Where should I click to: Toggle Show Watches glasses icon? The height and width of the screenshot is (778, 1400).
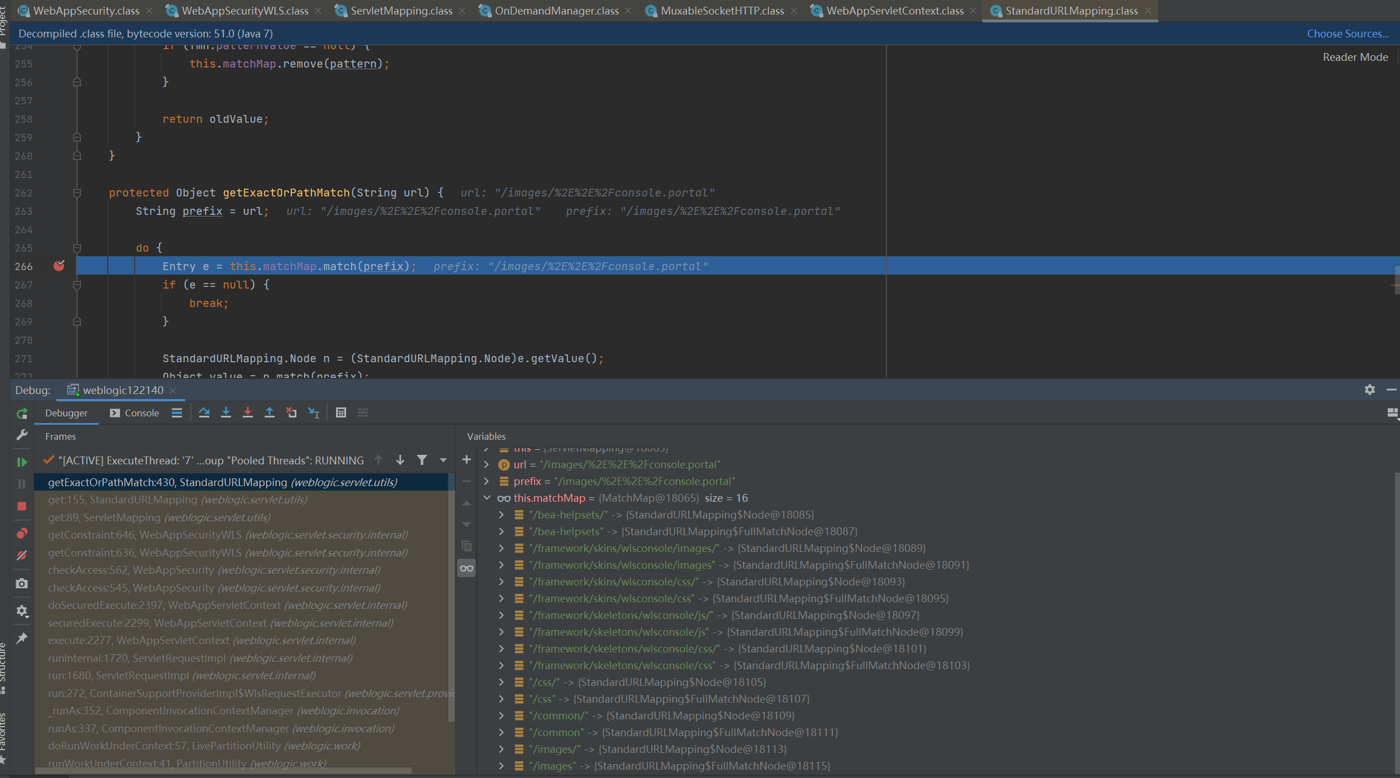point(467,568)
